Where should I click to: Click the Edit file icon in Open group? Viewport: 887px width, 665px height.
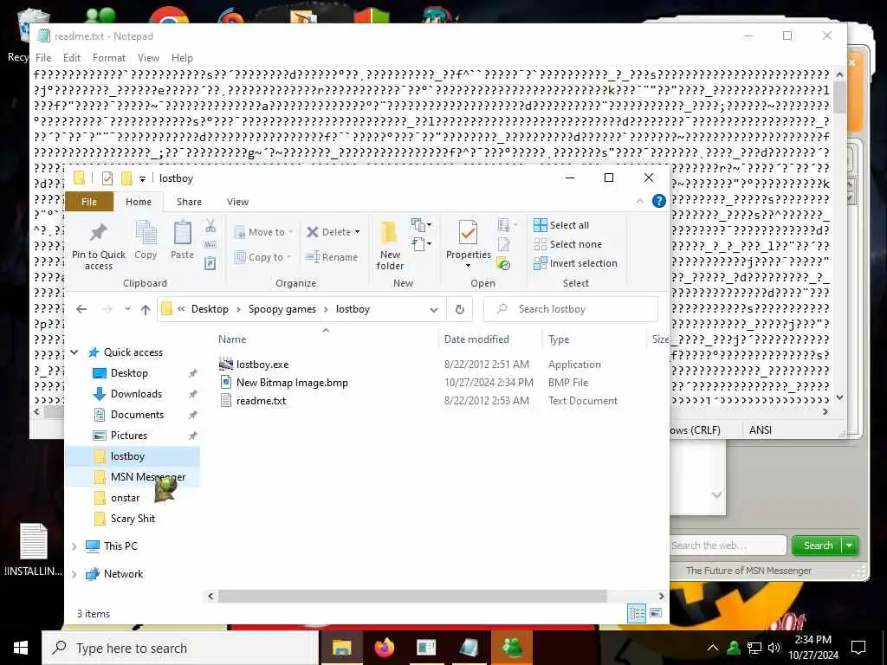tap(503, 244)
